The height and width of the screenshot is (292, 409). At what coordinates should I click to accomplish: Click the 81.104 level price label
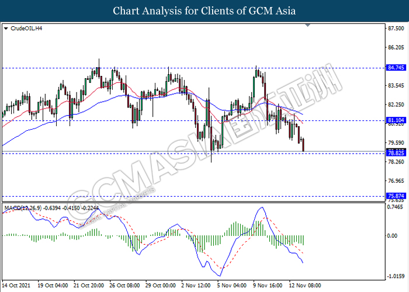(x=396, y=120)
